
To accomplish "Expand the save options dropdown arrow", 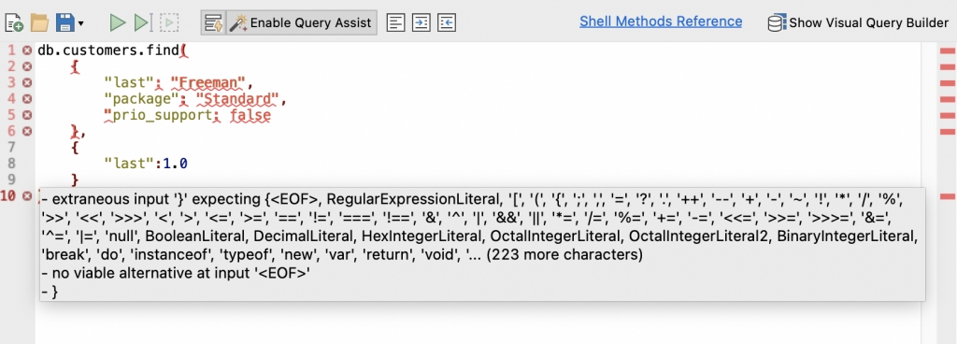I will [80, 23].
